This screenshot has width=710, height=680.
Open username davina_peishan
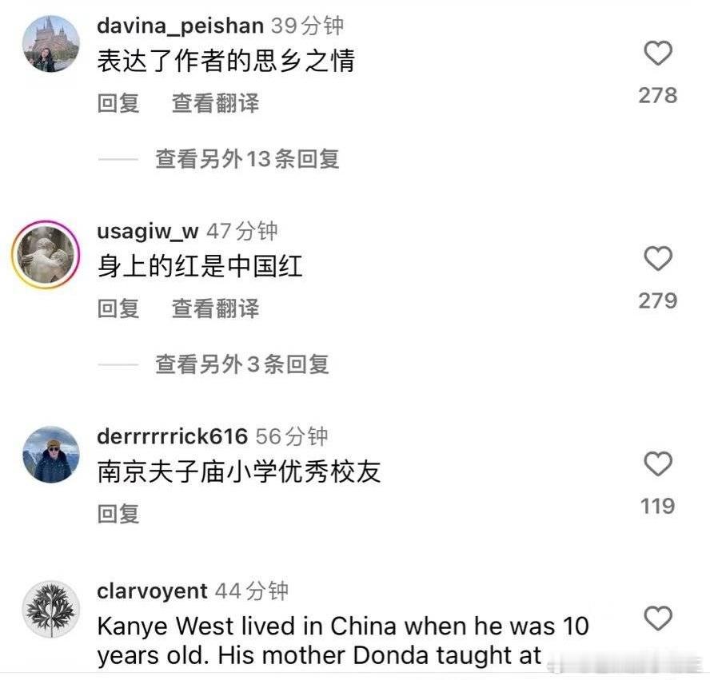click(180, 26)
